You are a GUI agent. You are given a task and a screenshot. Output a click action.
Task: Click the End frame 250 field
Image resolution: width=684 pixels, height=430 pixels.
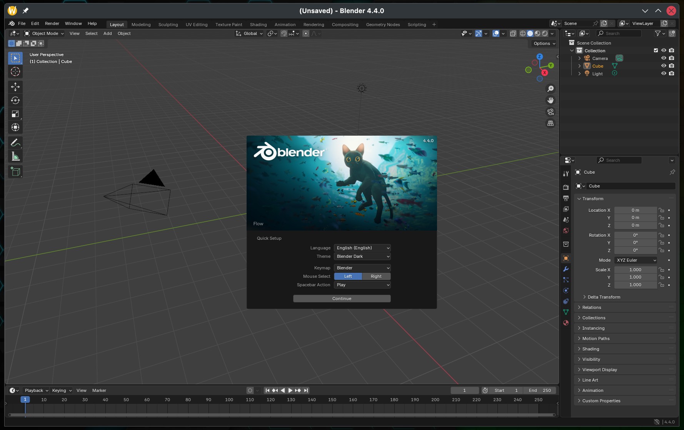[540, 390]
